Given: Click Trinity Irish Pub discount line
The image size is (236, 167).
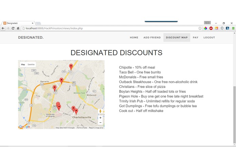Looking at the screenshot, I should coord(157,101).
